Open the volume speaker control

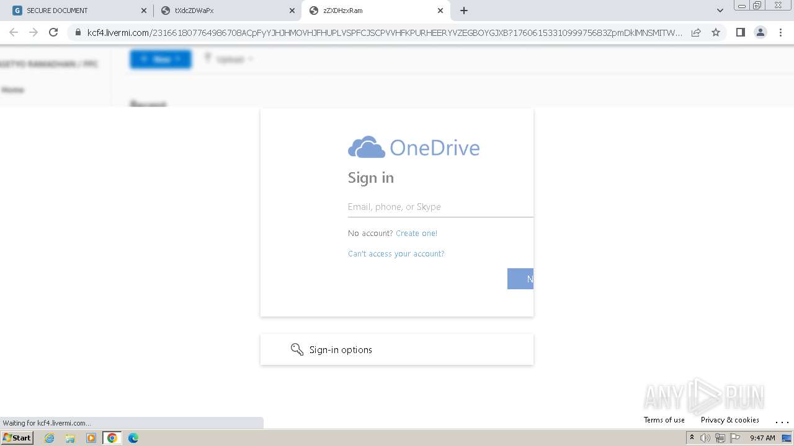(705, 438)
